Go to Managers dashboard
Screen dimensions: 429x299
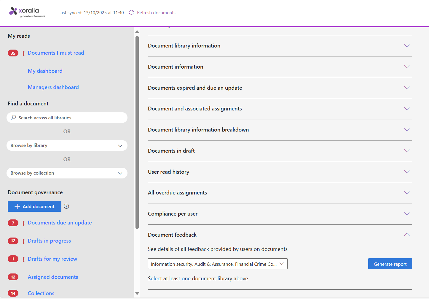[x=53, y=87]
